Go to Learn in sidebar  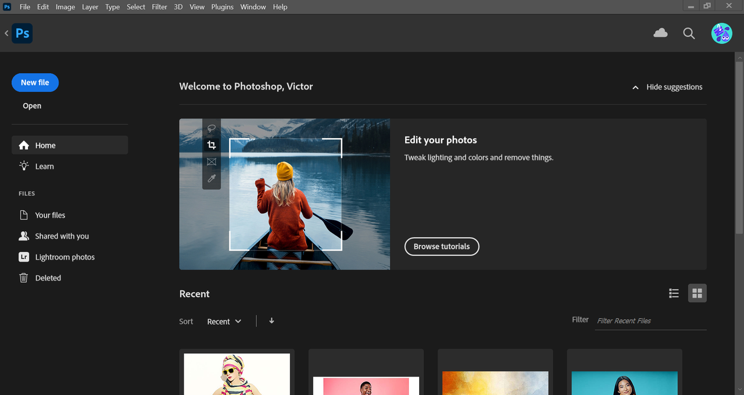click(x=70, y=166)
